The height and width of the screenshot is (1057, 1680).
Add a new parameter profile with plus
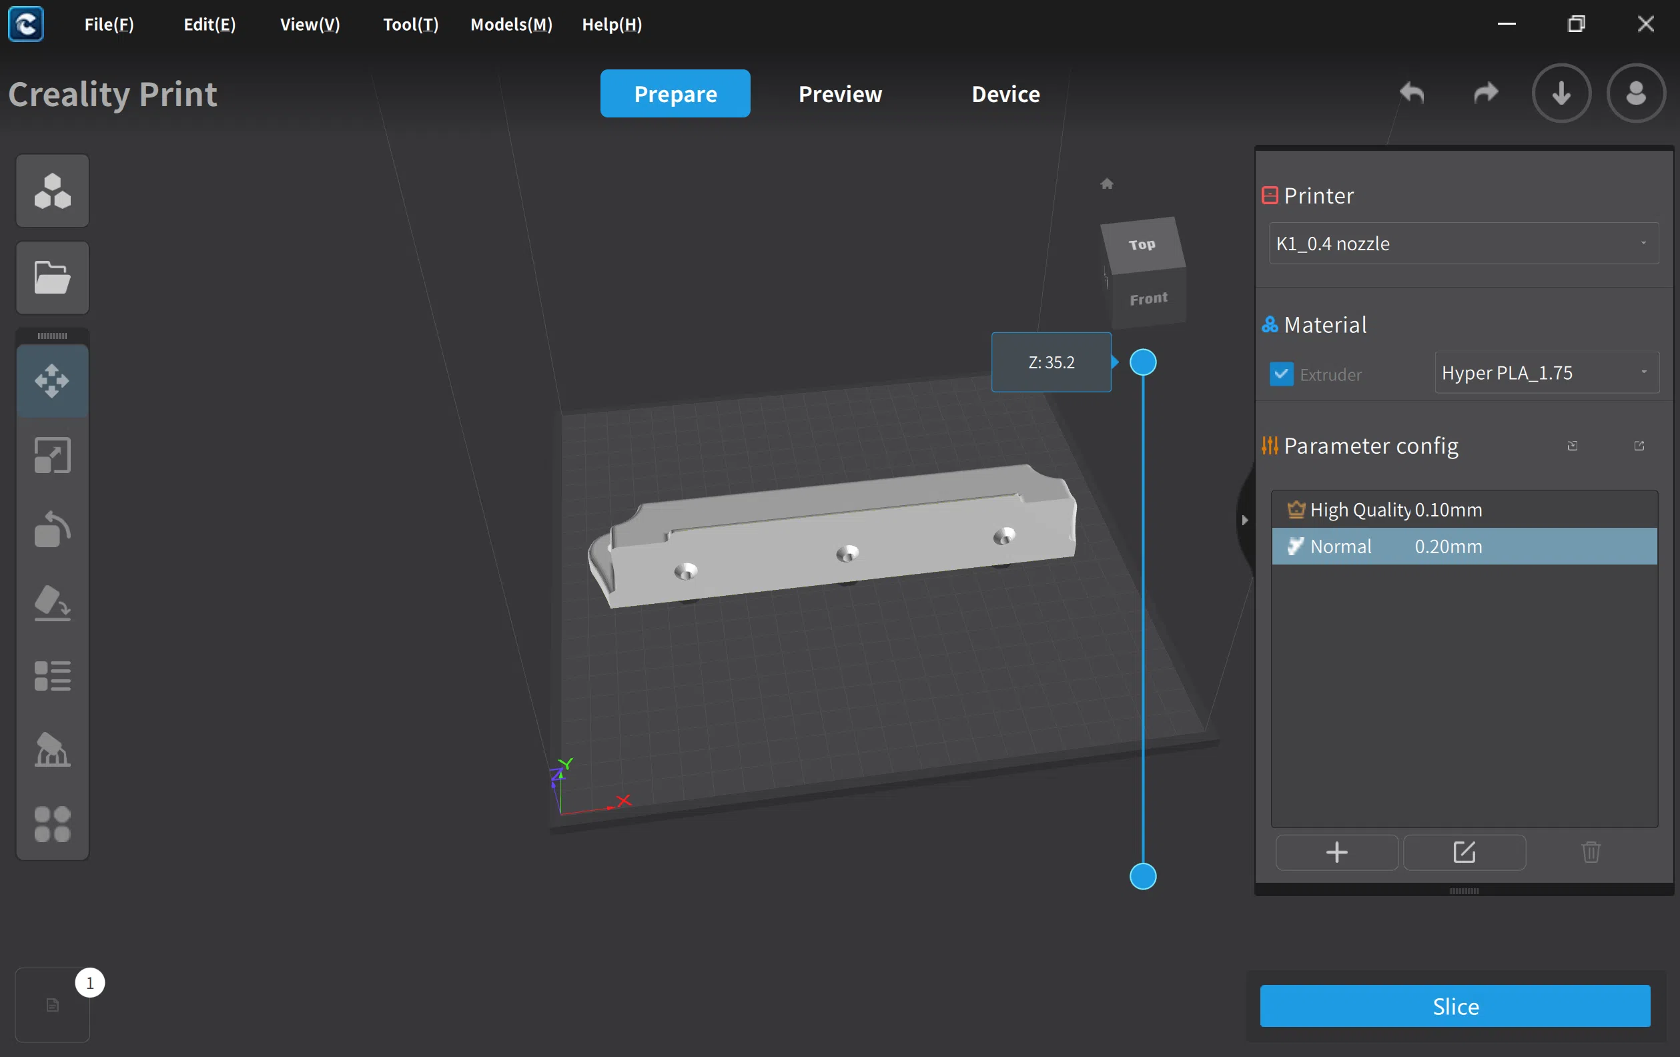point(1337,852)
